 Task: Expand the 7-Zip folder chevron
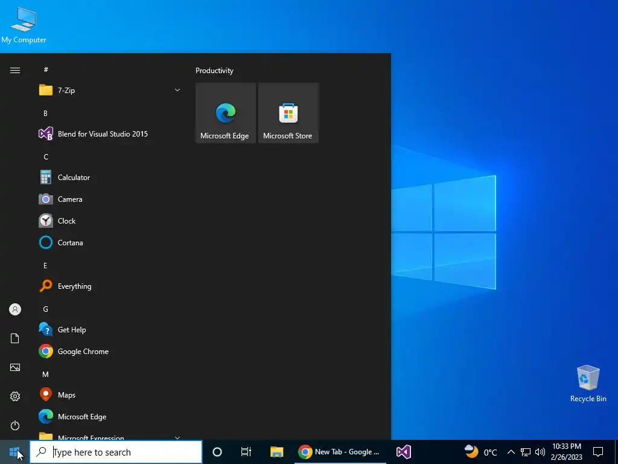177,91
